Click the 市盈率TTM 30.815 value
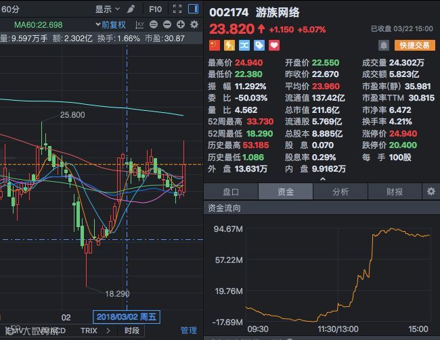This screenshot has width=440, height=340. point(422,98)
